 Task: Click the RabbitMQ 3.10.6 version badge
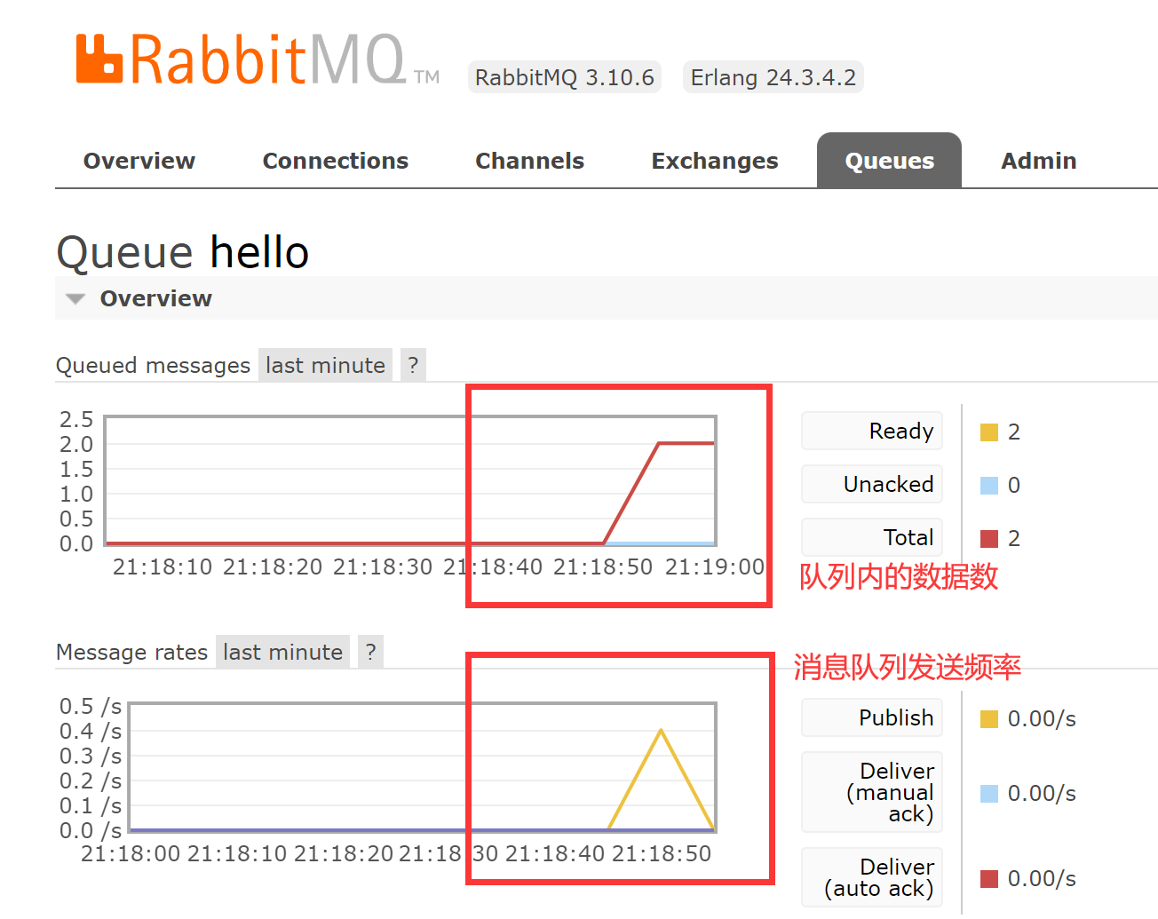pos(565,77)
